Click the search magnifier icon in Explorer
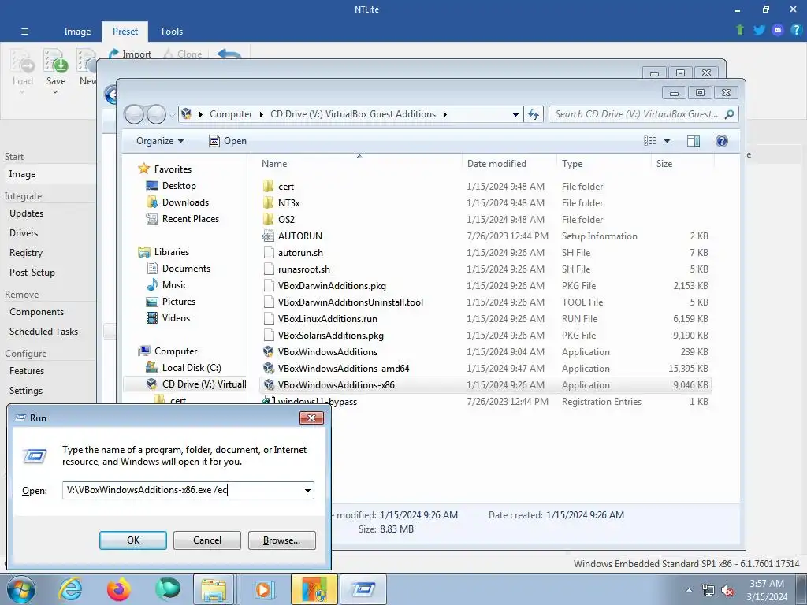This screenshot has height=605, width=807. coord(729,114)
